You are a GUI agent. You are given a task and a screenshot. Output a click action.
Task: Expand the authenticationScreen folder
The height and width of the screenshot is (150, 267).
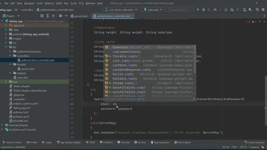pyautogui.click(x=10, y=51)
